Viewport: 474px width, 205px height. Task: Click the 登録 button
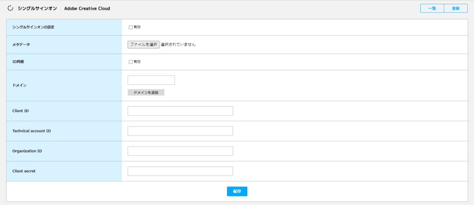(x=456, y=8)
